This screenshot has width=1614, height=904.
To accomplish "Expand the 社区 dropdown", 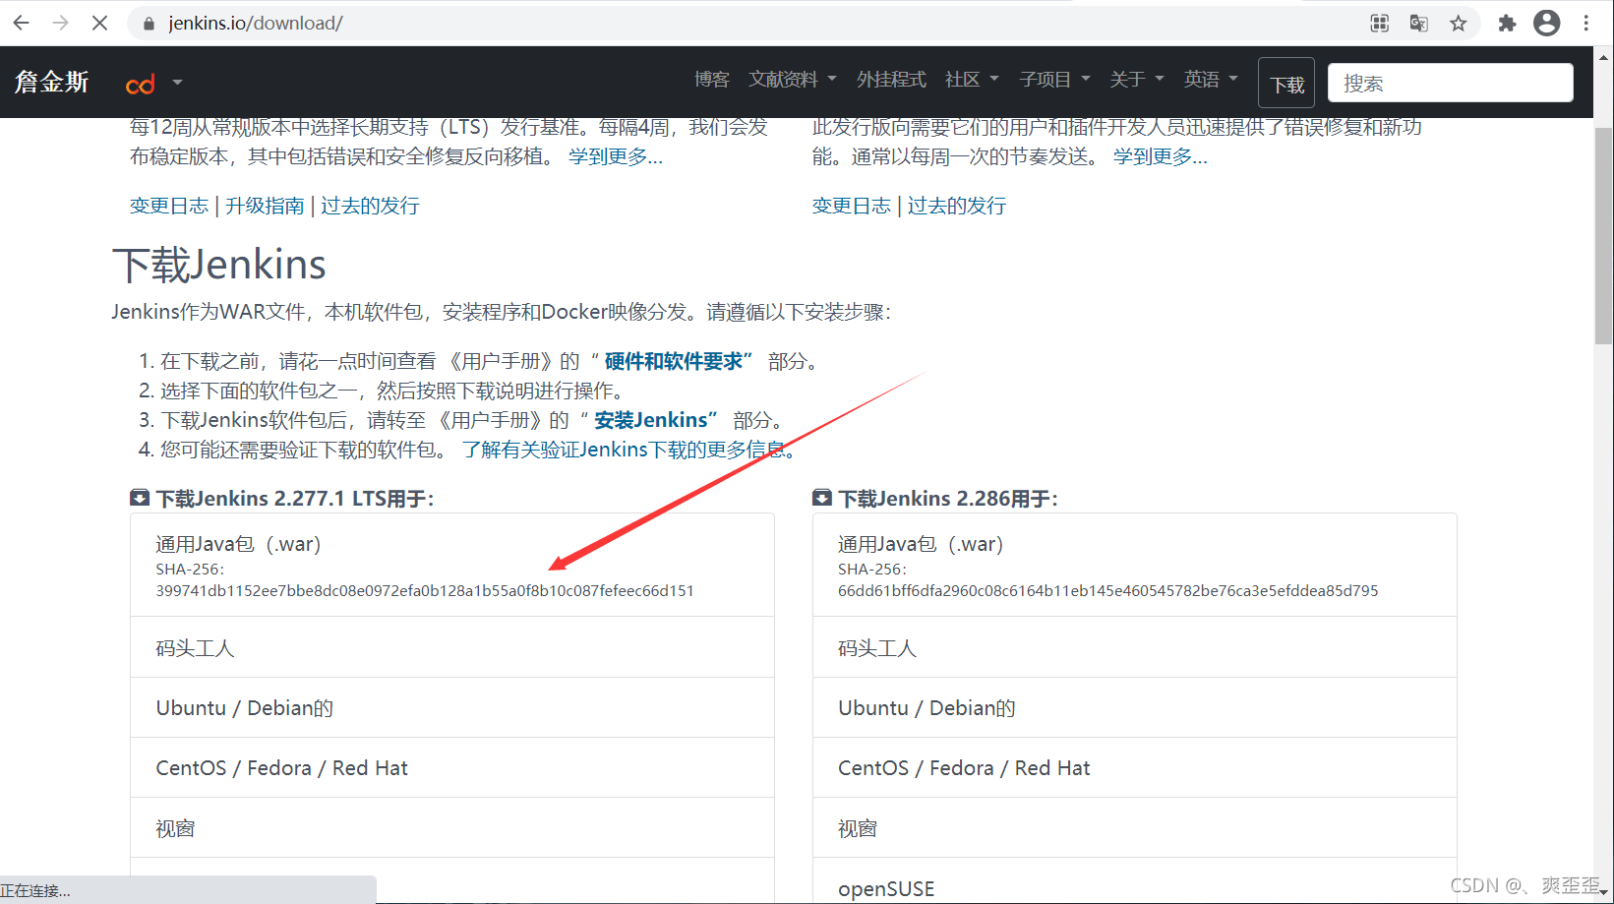I will [971, 80].
